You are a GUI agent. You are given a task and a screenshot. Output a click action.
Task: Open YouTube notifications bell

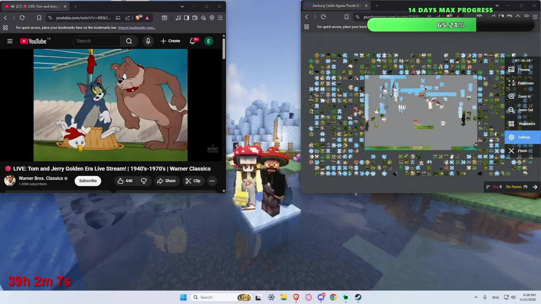coord(193,41)
